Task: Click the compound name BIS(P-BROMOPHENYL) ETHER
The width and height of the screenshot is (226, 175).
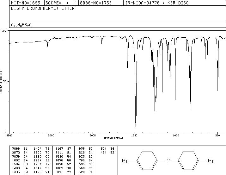Action: [43, 9]
